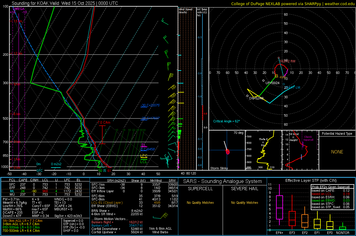Click the 'UP=58/24' Corfidi label
The width and height of the screenshot is (356, 236).
(272, 83)
